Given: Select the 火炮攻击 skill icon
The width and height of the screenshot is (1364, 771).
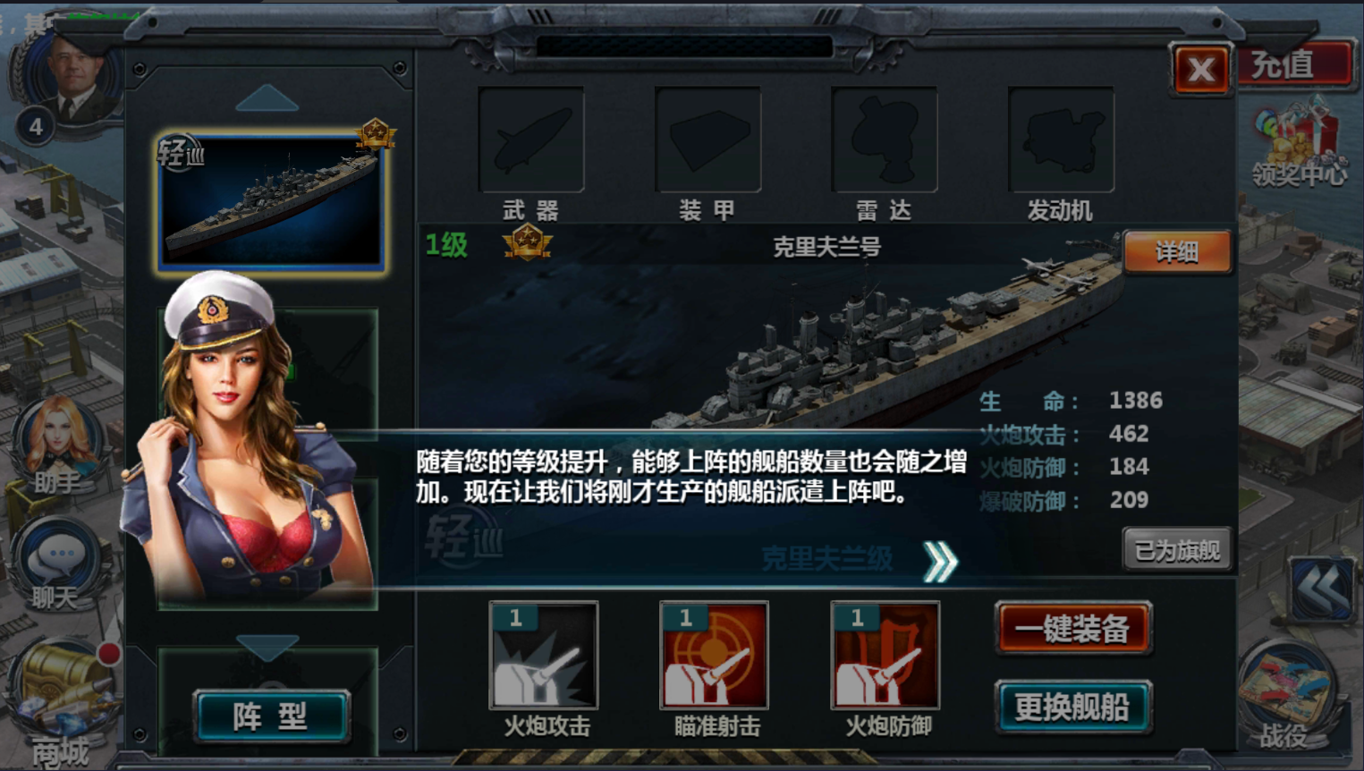Looking at the screenshot, I should (544, 656).
